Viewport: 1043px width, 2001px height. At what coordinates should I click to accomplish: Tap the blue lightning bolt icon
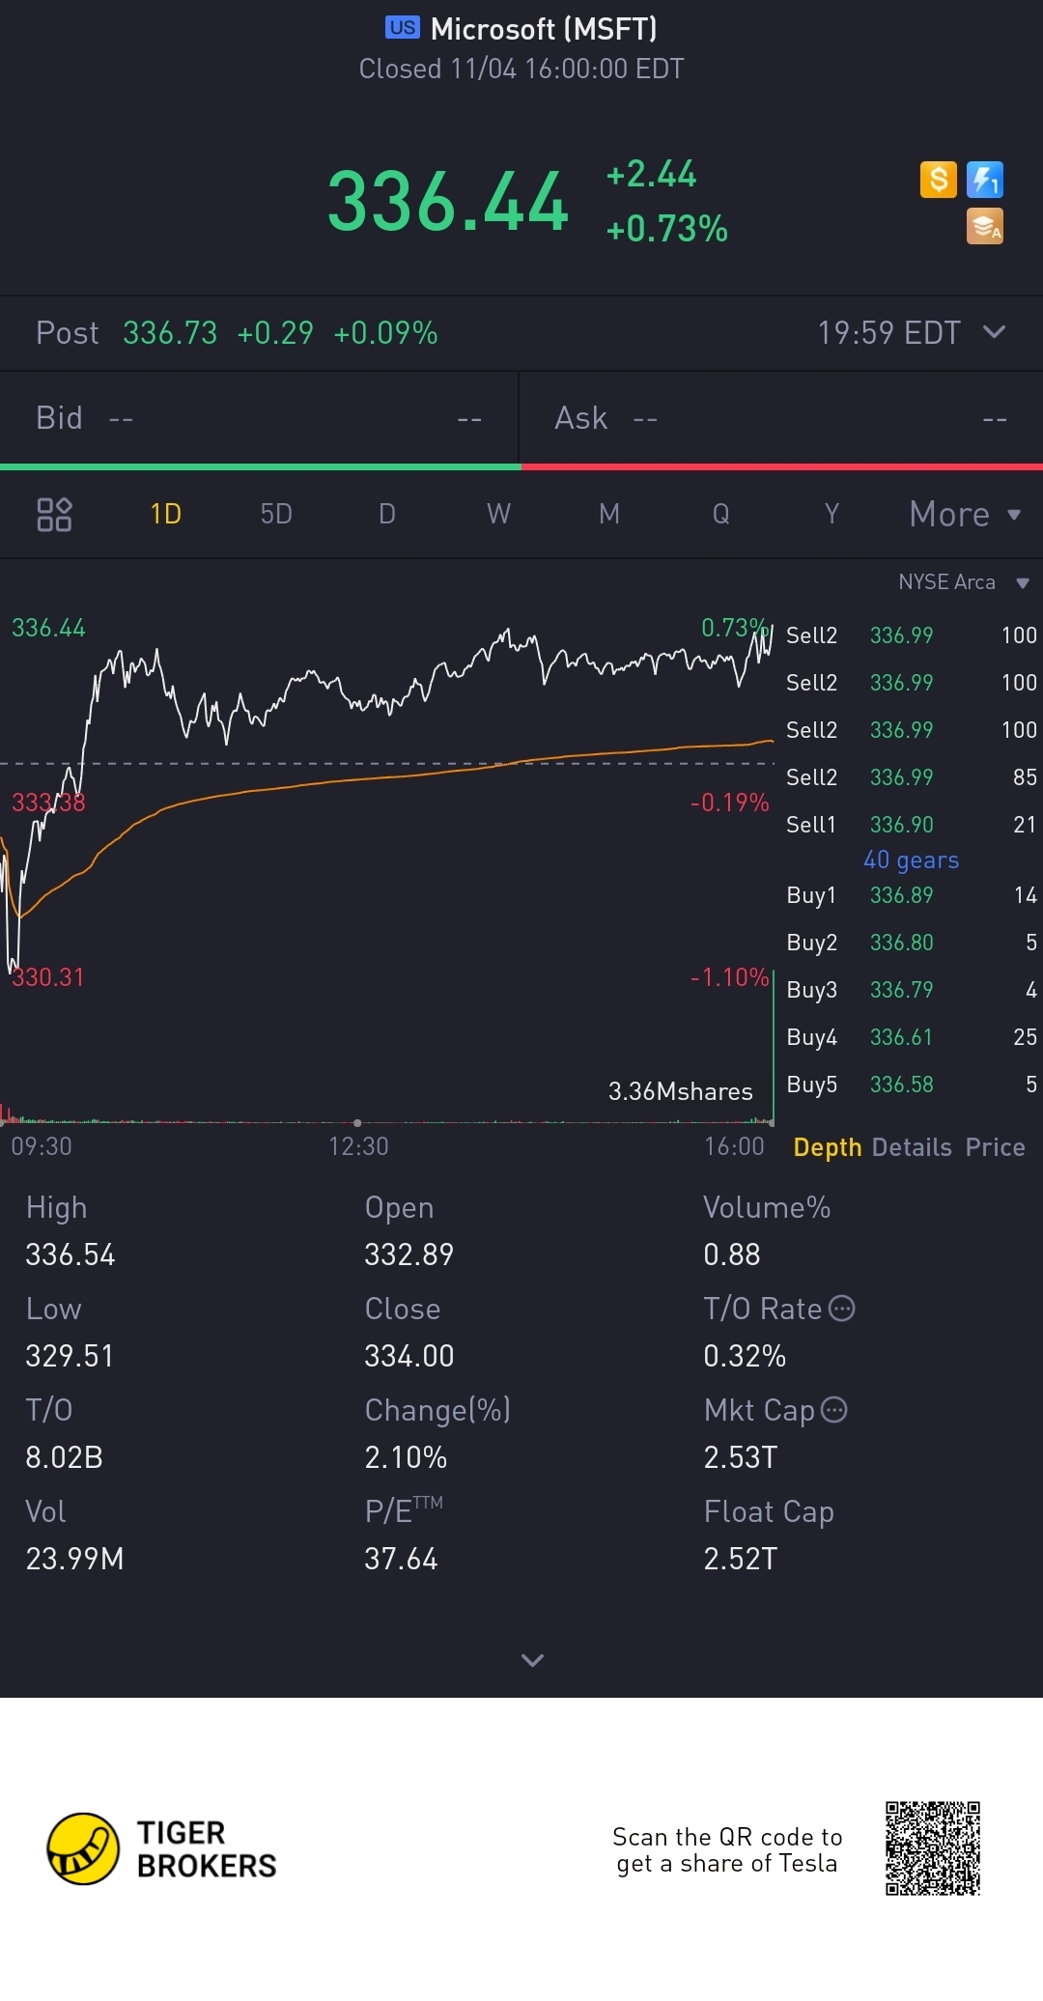[985, 180]
